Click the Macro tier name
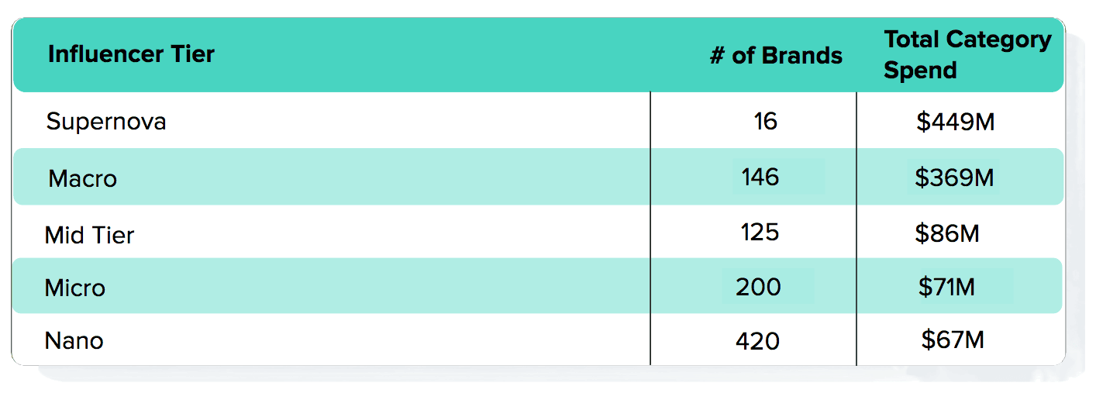Image resolution: width=1096 pixels, height=400 pixels. [82, 178]
